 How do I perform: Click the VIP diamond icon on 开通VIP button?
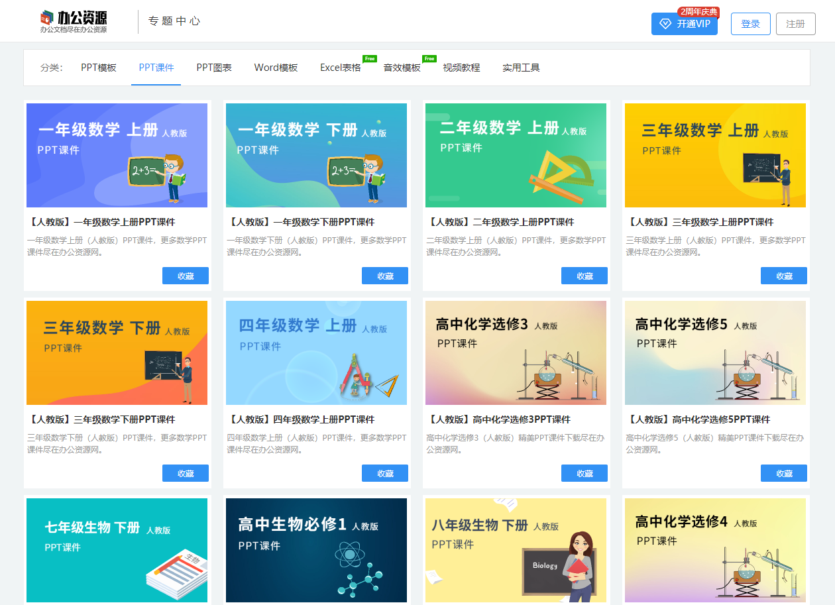tap(665, 23)
